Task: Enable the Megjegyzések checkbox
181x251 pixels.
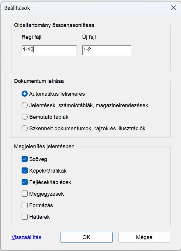Action: [24, 194]
